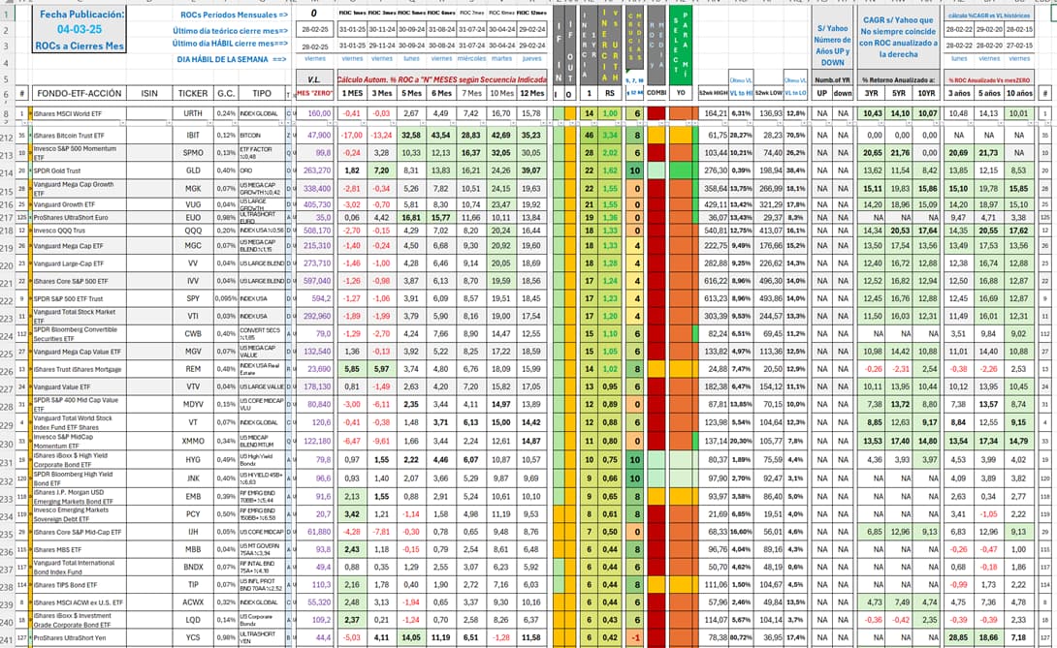Click the 'iShares MSCI World ETF' name cell
The width and height of the screenshot is (1057, 648).
(x=79, y=114)
